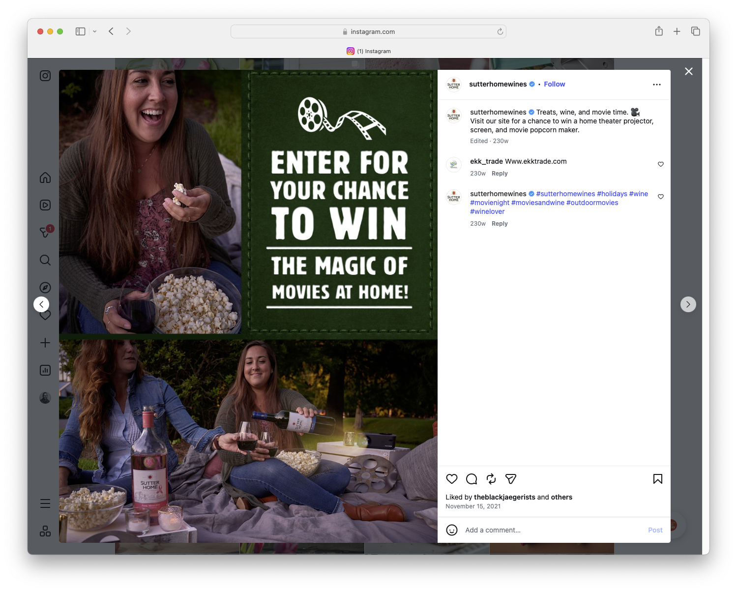Viewport: 737px width, 591px height.
Task: Open the More hamburger menu
Action: 45,503
